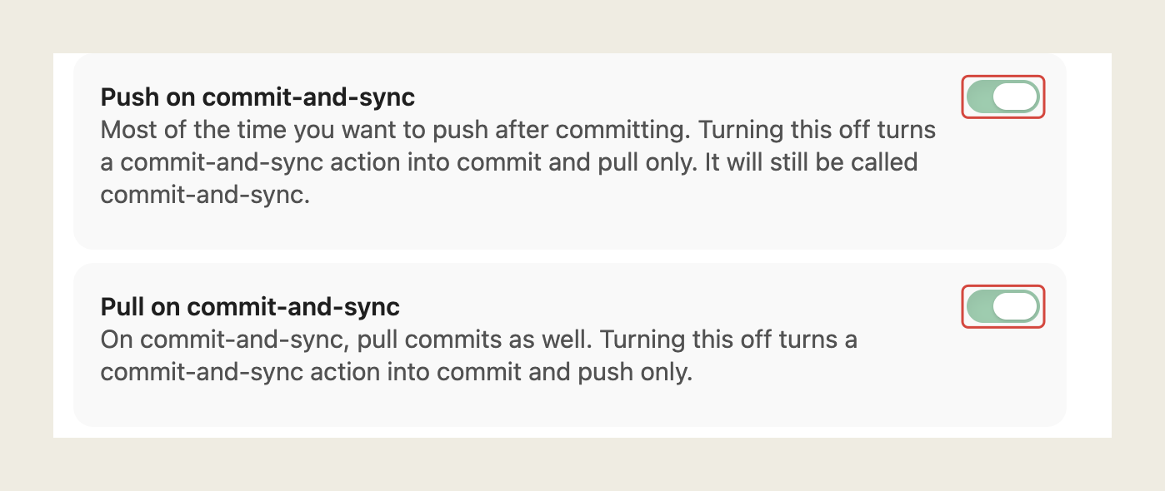Image resolution: width=1165 pixels, height=491 pixels.
Task: Click the green track of the Push switch
Action: tap(980, 97)
